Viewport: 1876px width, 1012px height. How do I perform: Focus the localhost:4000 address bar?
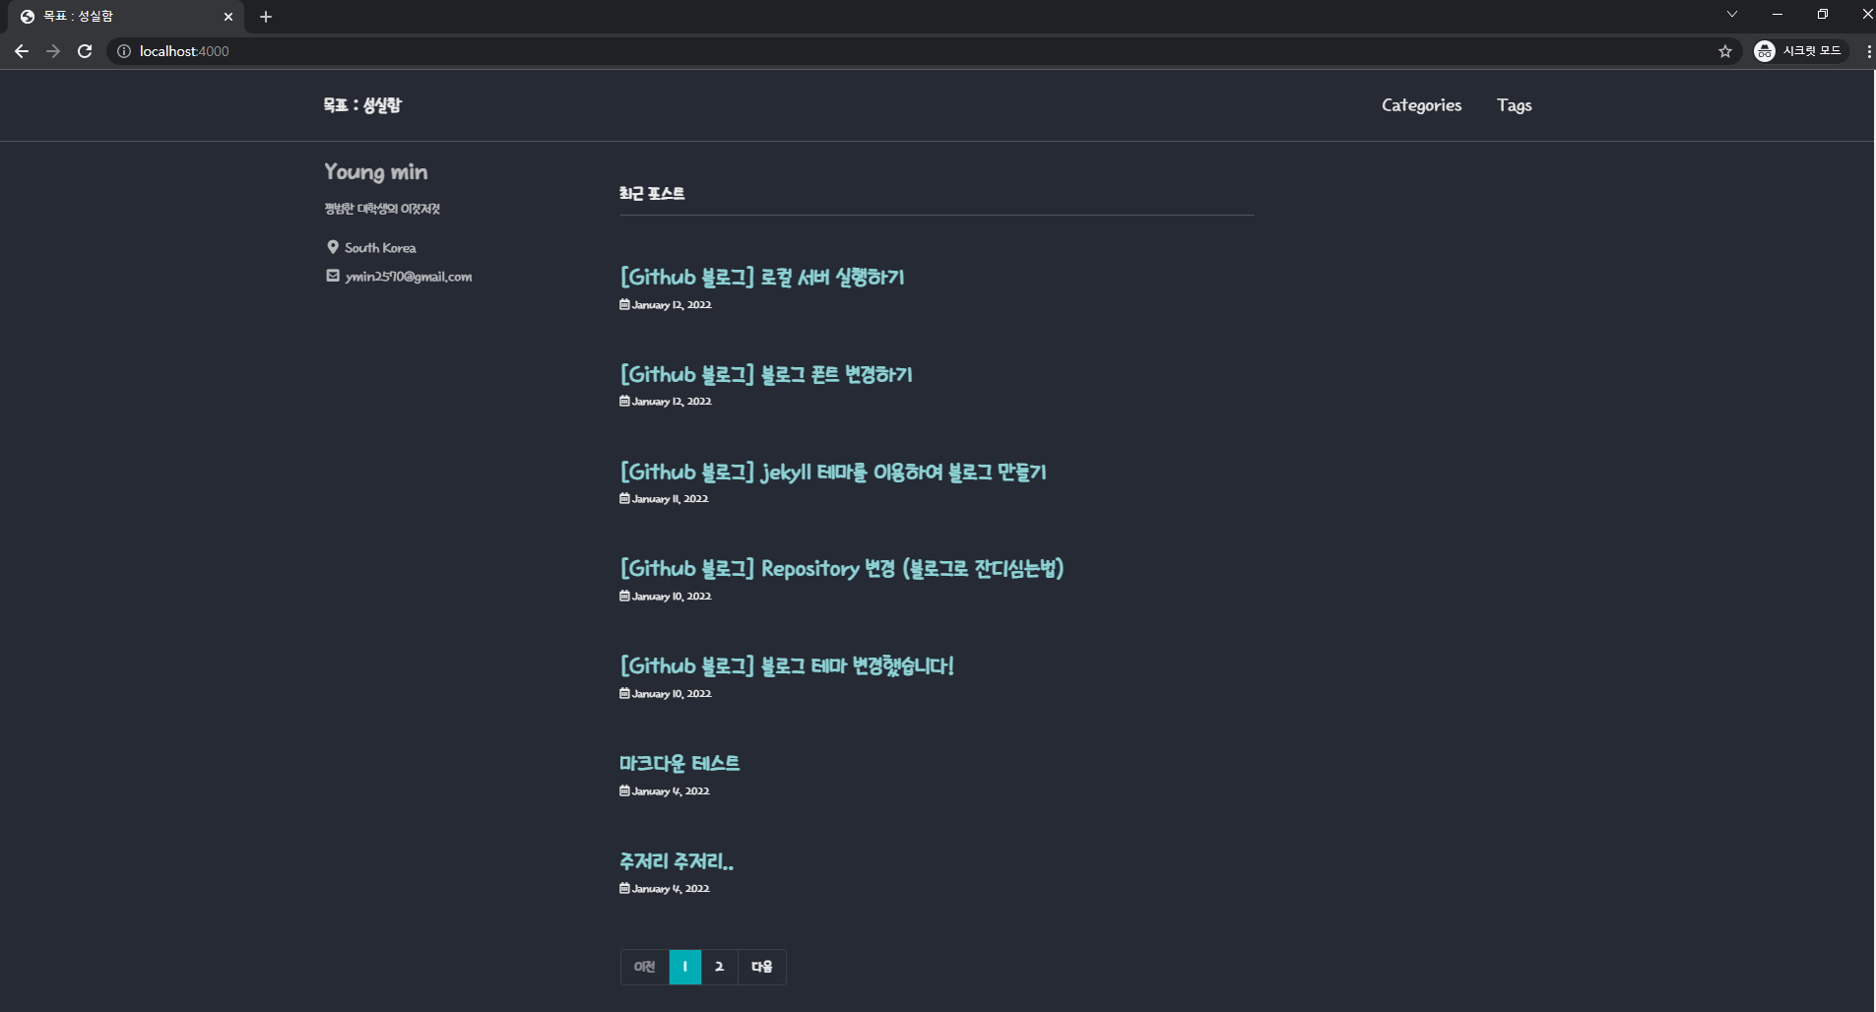click(x=916, y=51)
